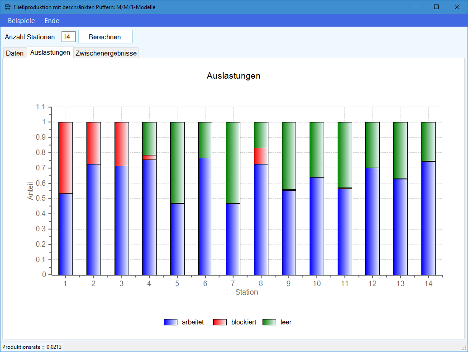Click the app icon in the title bar
Screen dimensions: 468x352
point(8,7)
